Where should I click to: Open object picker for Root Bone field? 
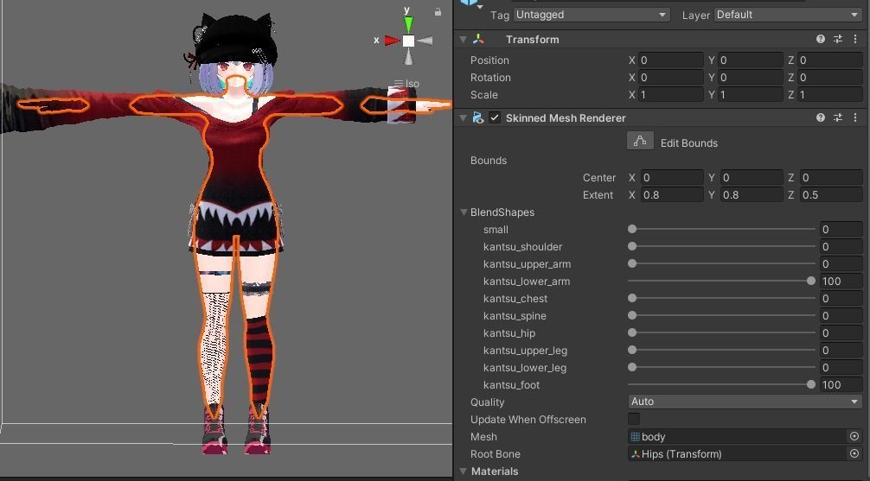coord(854,454)
